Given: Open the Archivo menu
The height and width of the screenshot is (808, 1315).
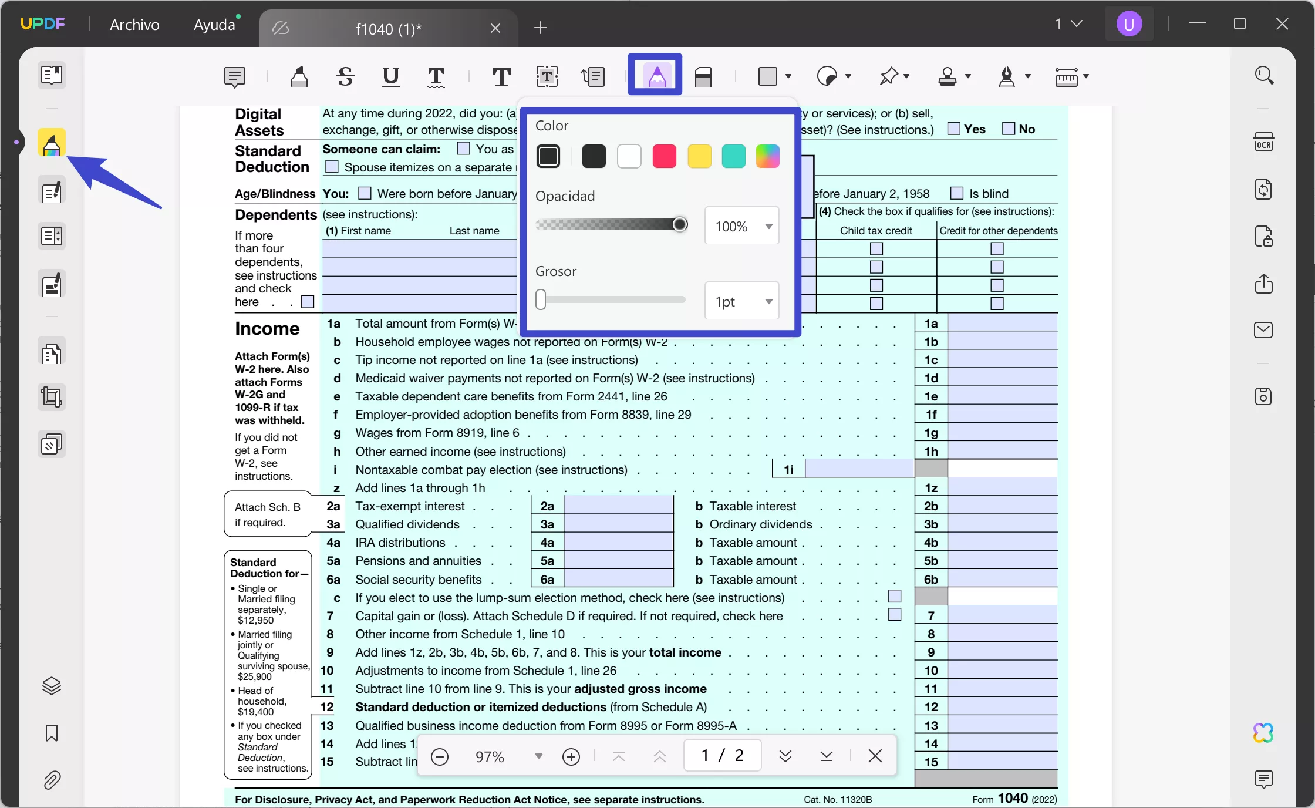Looking at the screenshot, I should pos(134,25).
